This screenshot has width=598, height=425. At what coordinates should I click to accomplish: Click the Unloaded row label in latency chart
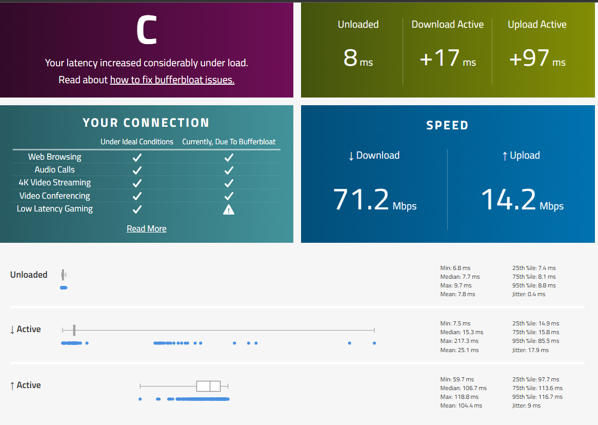(29, 275)
